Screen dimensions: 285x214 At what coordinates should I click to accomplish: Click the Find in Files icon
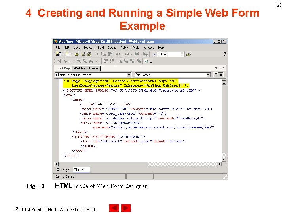188,54
